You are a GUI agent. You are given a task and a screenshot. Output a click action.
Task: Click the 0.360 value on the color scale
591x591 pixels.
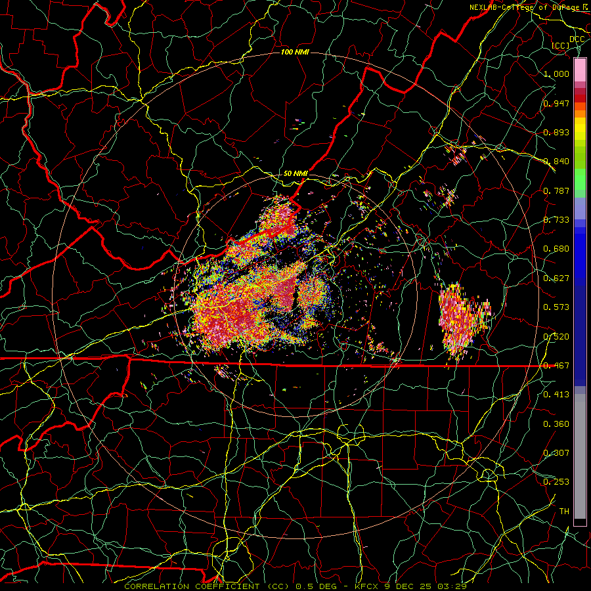tap(556, 424)
